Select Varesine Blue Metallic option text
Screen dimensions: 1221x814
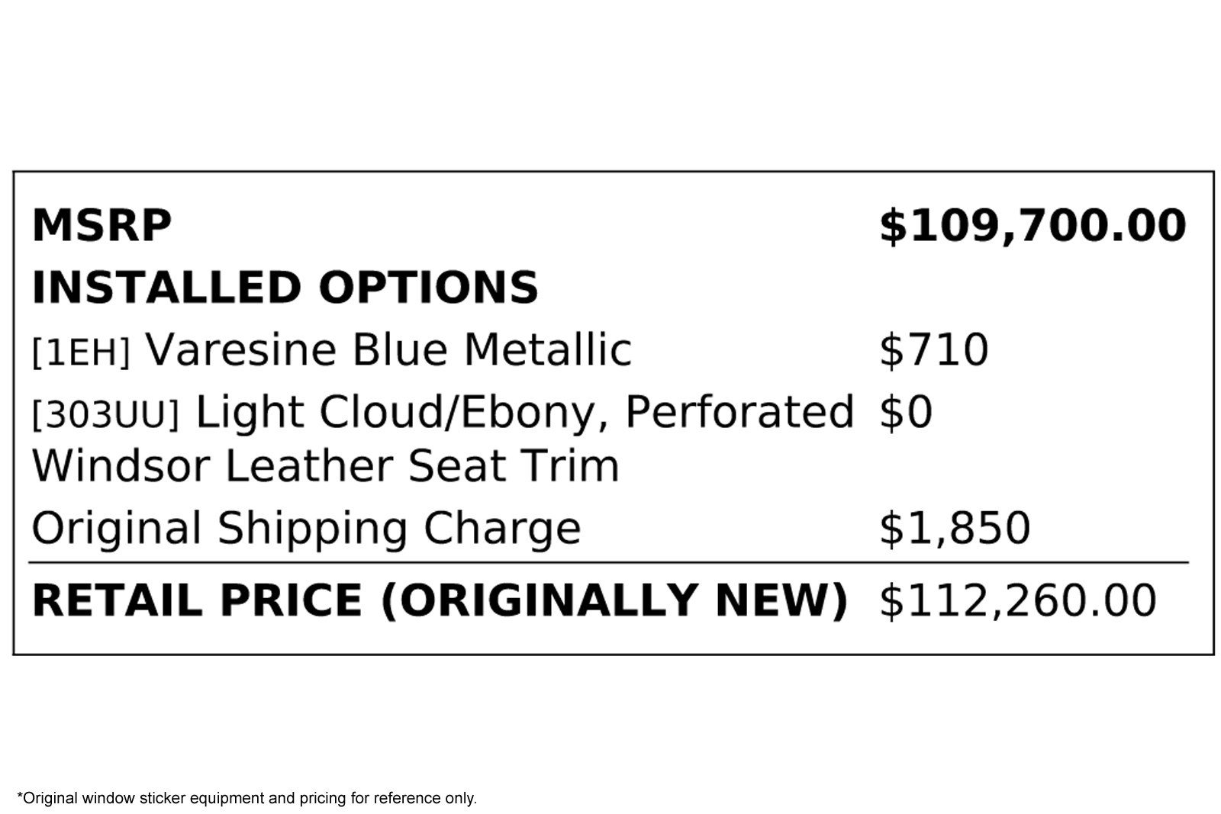(388, 349)
